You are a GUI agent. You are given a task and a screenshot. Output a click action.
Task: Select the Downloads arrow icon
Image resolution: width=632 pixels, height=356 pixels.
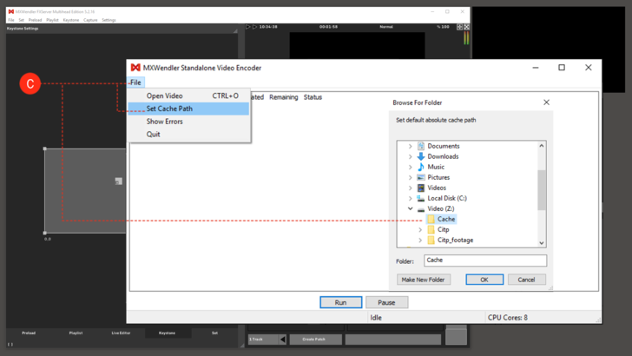pyautogui.click(x=421, y=156)
